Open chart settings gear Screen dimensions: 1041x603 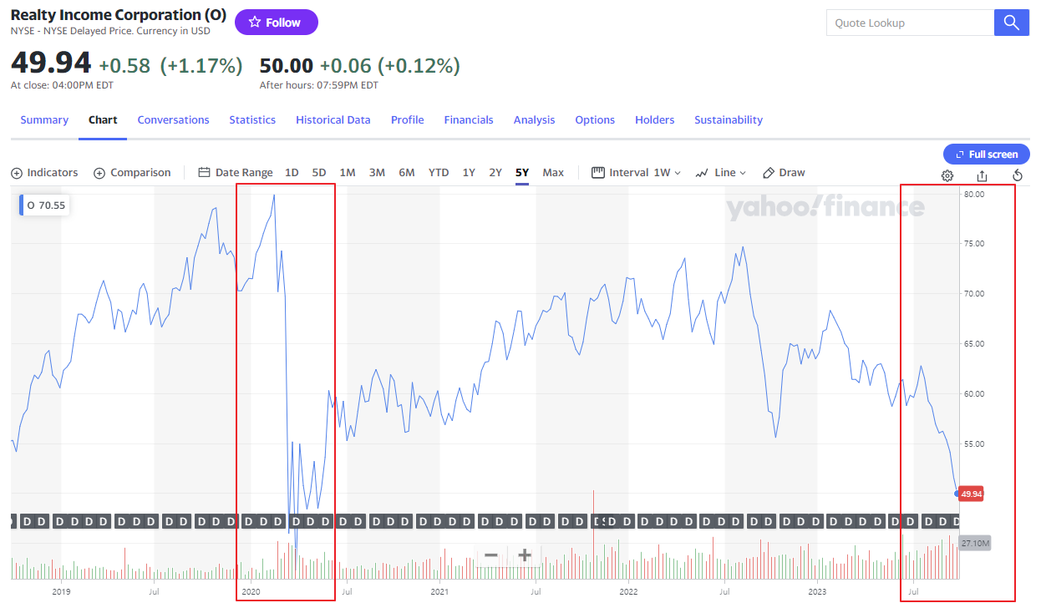click(947, 175)
